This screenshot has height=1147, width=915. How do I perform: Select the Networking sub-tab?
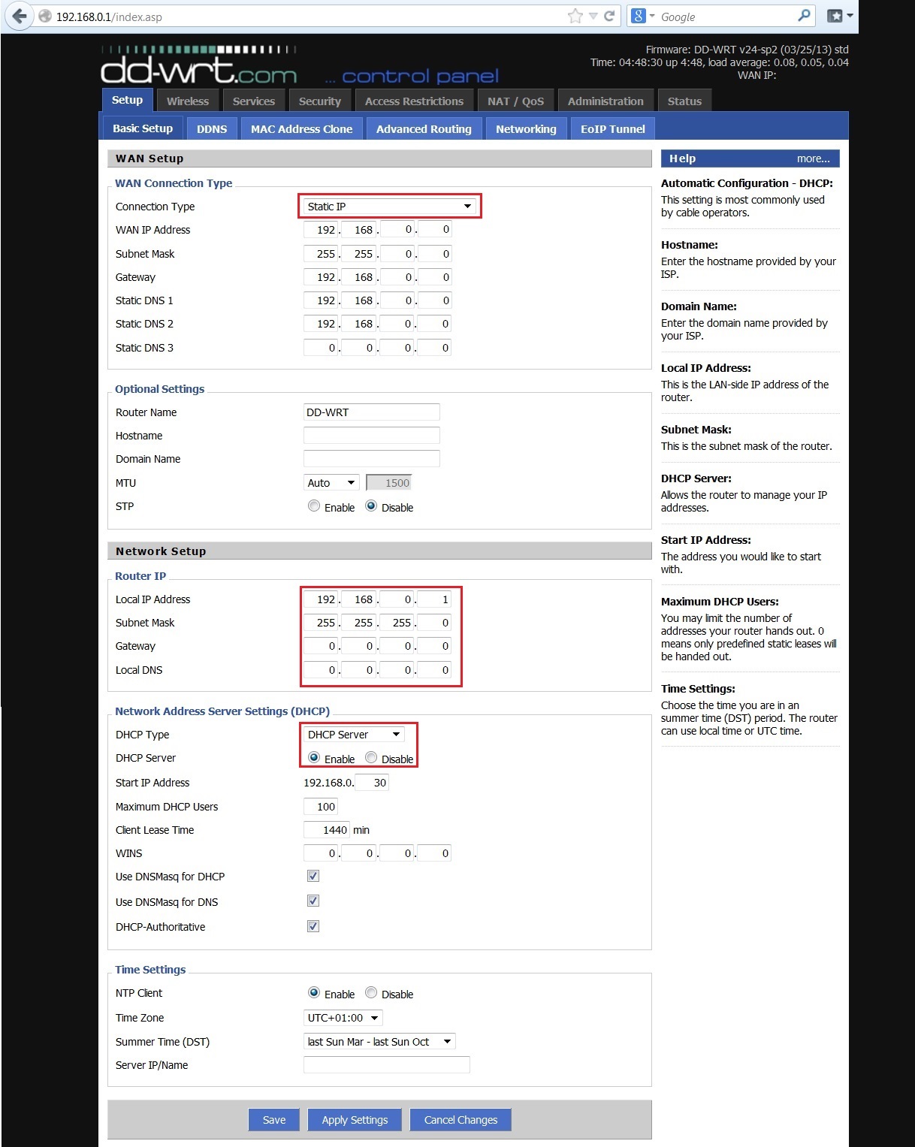tap(526, 129)
